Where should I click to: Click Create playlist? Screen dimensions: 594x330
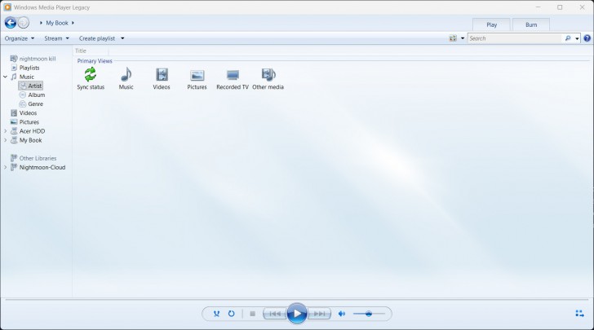[97, 38]
